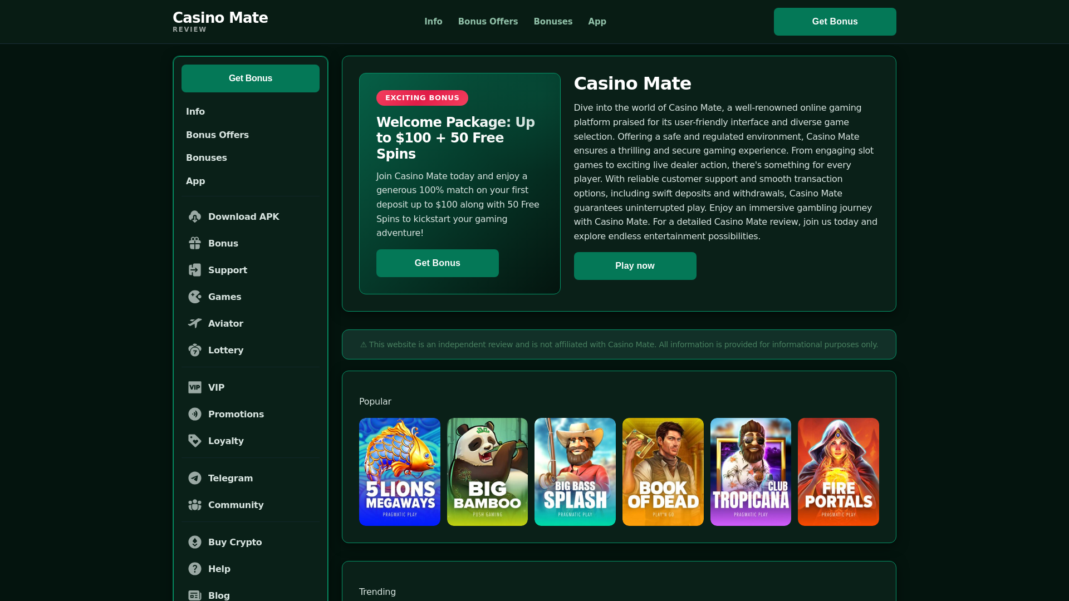Select Bonus Offers in the sidebar
This screenshot has width=1069, height=601.
[x=217, y=135]
